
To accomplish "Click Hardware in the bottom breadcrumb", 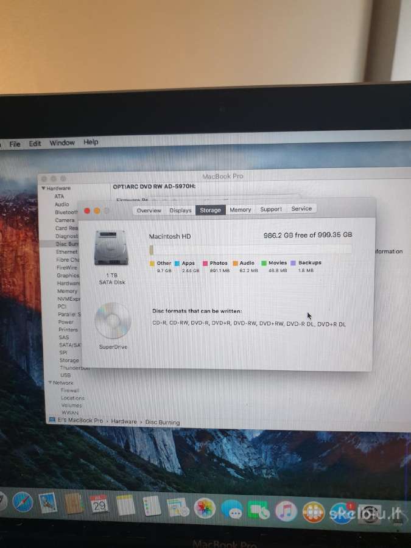I will (x=124, y=421).
